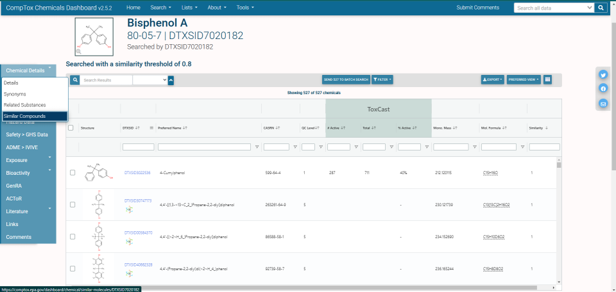Open the About menu dropdown
The width and height of the screenshot is (616, 292).
[217, 8]
